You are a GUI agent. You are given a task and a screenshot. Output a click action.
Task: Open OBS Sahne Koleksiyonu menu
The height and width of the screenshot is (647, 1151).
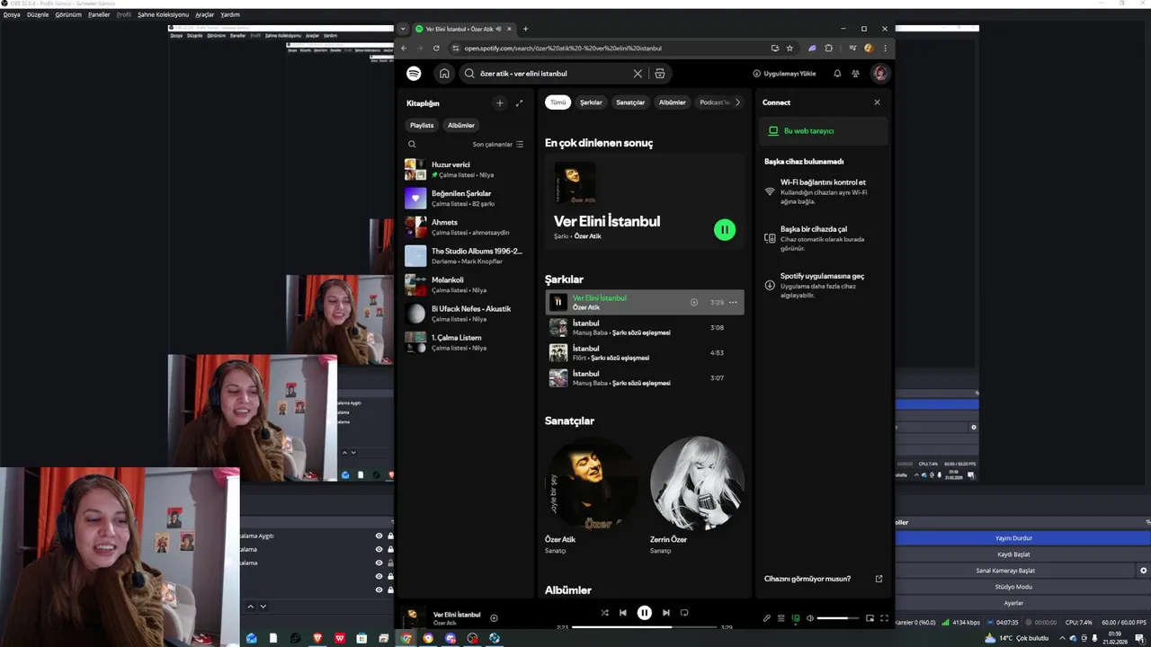click(163, 14)
